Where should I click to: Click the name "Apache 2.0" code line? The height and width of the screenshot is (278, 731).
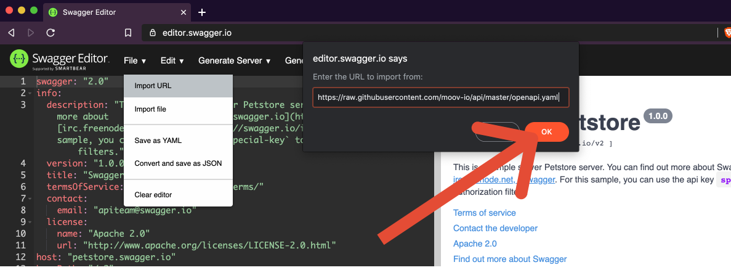[103, 233]
